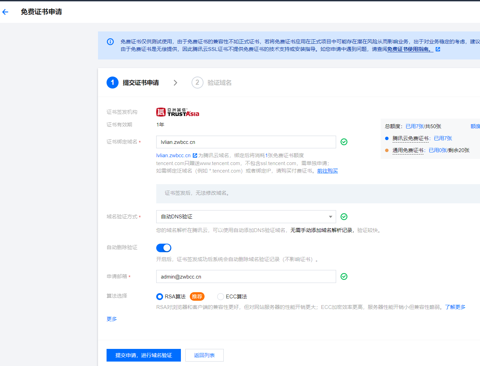Open the 域名验证方式 dropdown
Image resolution: width=480 pixels, height=366 pixels.
[246, 217]
